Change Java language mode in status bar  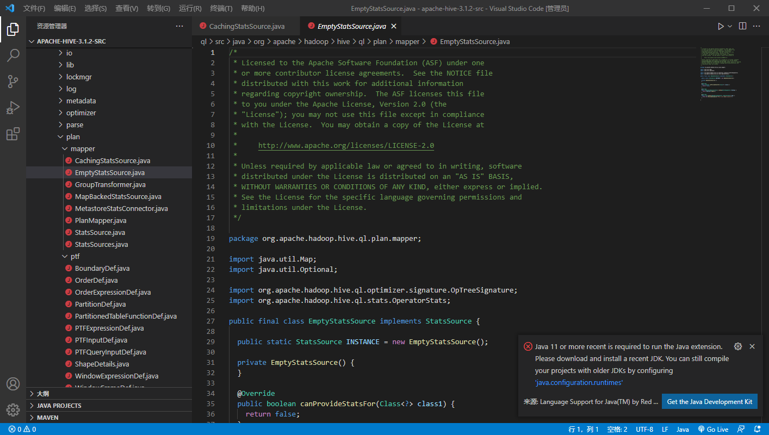tap(683, 429)
